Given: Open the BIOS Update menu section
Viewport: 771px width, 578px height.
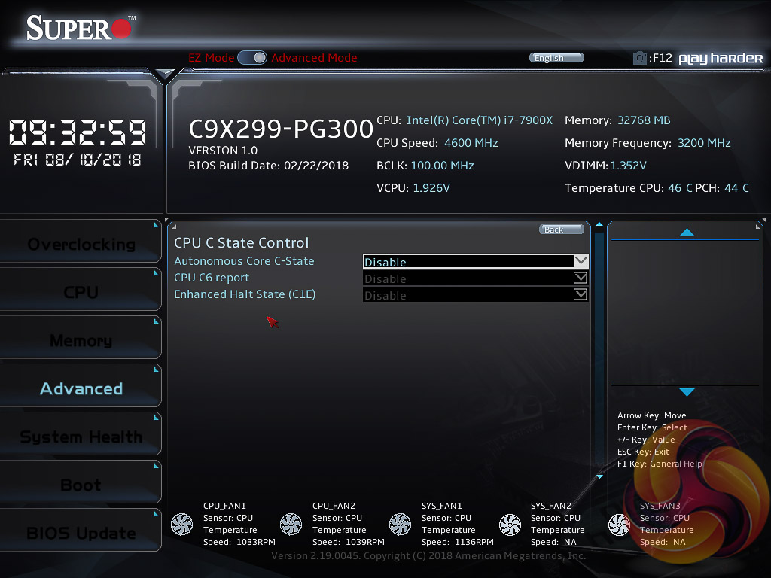Looking at the screenshot, I should tap(81, 531).
